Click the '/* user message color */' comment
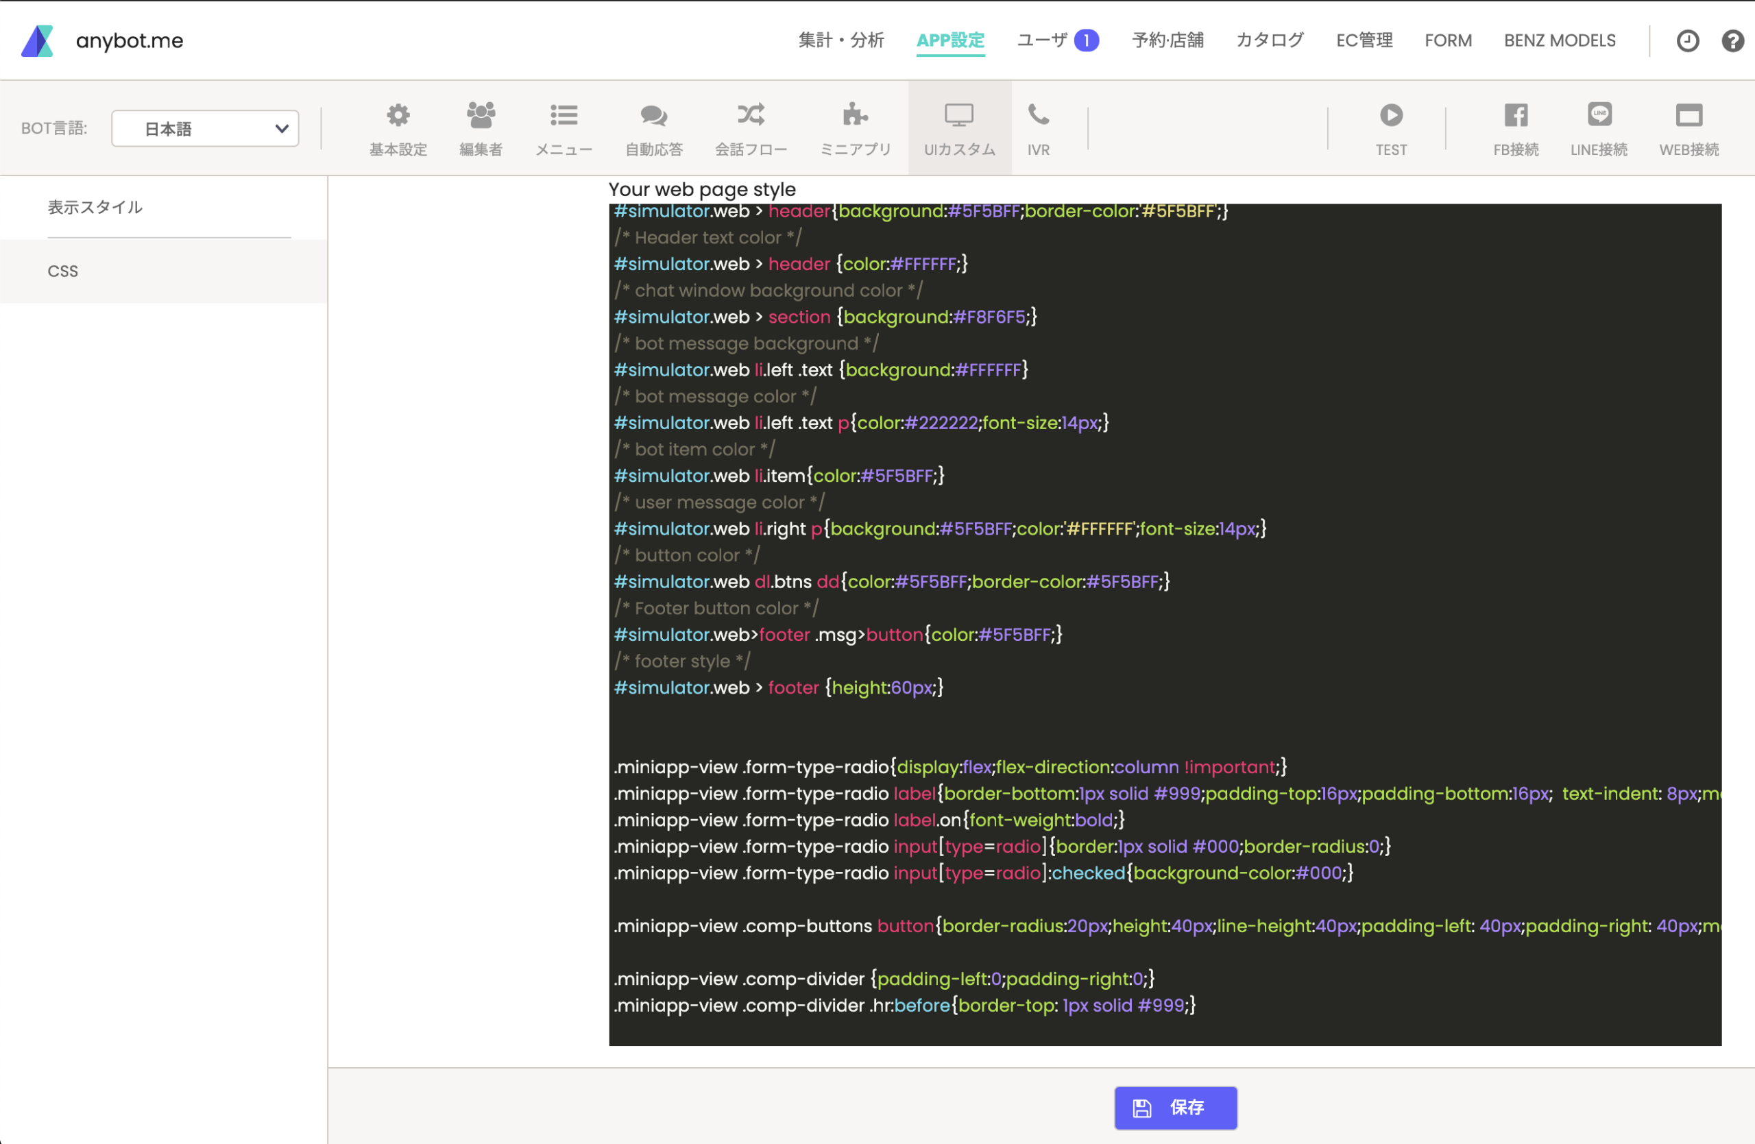 tap(720, 502)
